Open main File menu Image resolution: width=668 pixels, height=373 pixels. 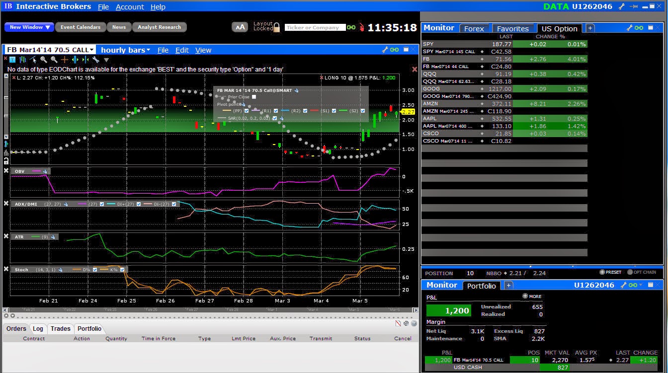click(103, 7)
